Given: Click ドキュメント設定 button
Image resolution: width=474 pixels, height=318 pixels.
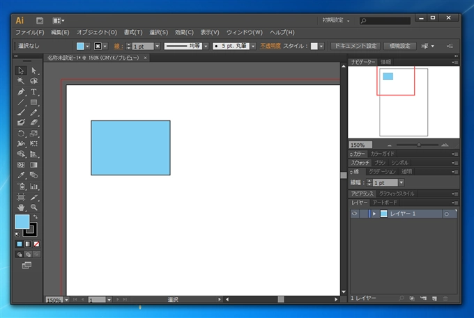Looking at the screenshot, I should pos(355,46).
